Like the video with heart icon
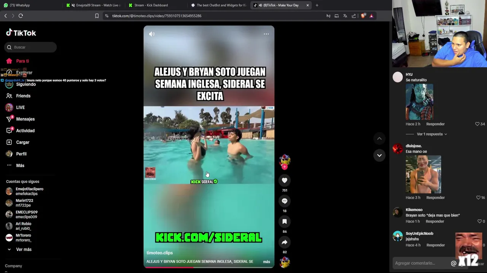This screenshot has width=487, height=273. [x=285, y=180]
